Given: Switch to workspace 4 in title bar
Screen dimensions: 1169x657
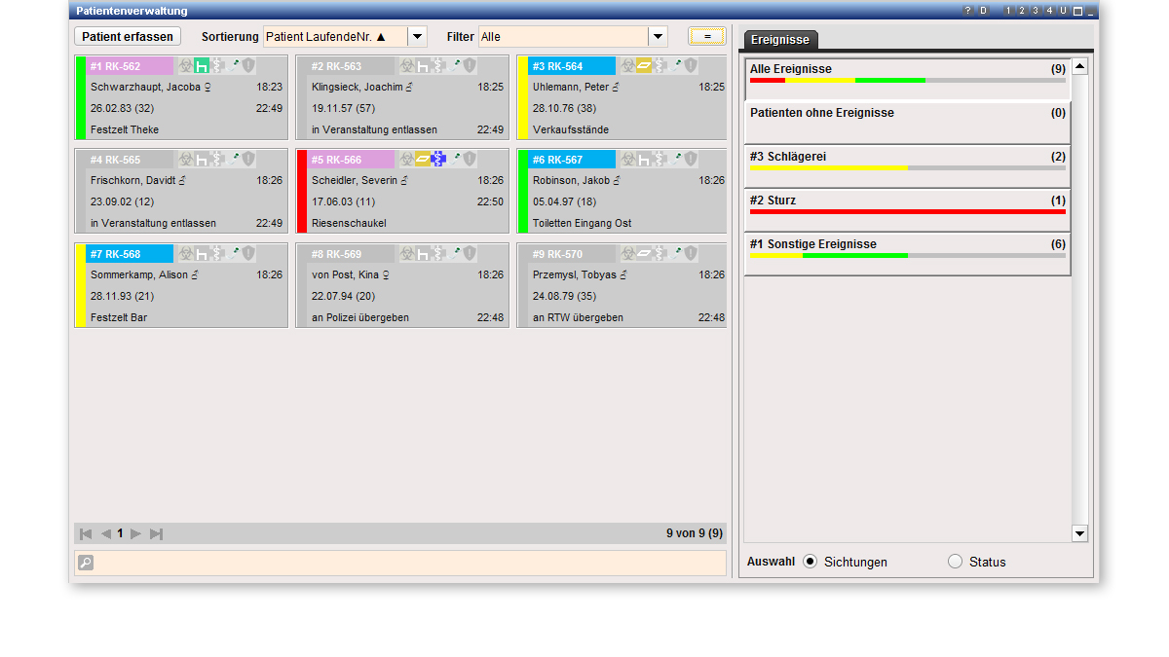Looking at the screenshot, I should click(x=1049, y=11).
